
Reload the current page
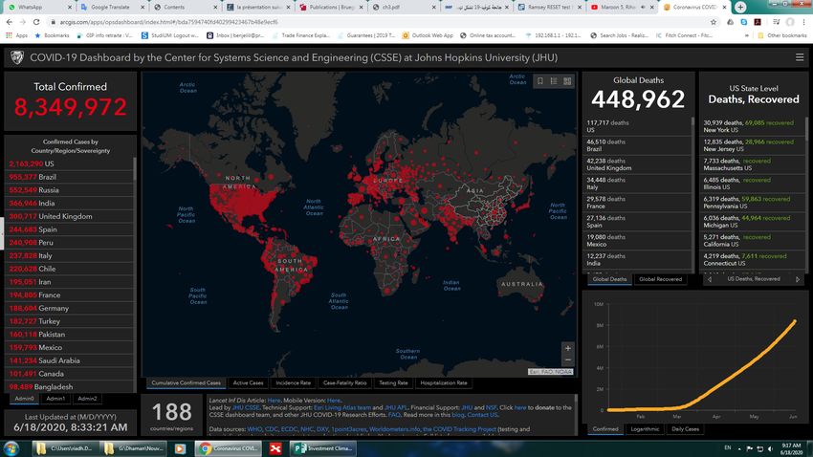pos(36,22)
